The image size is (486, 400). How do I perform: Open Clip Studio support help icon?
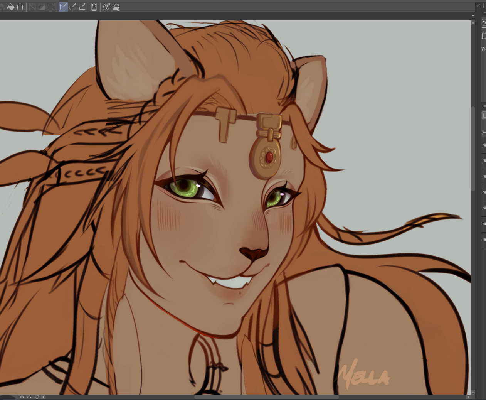tap(106, 7)
